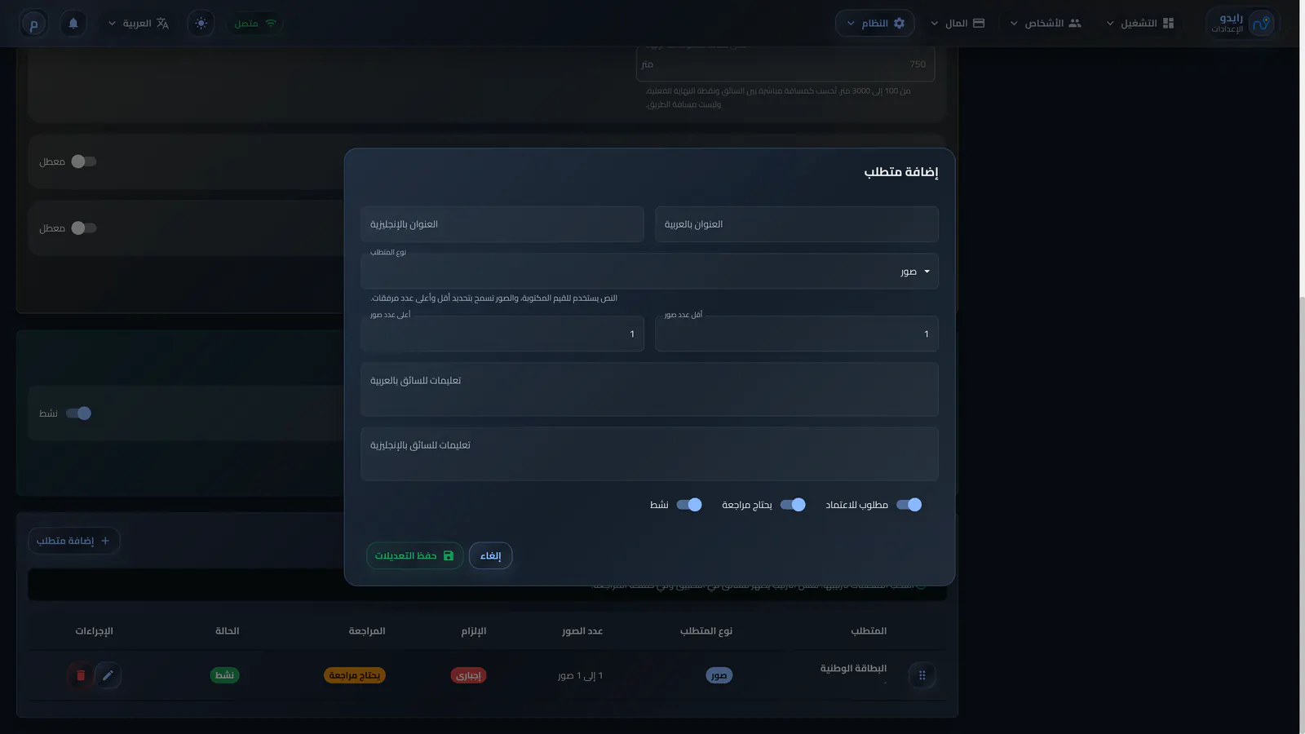Click the صور type badge in table
This screenshot has height=734, width=1305.
[719, 675]
